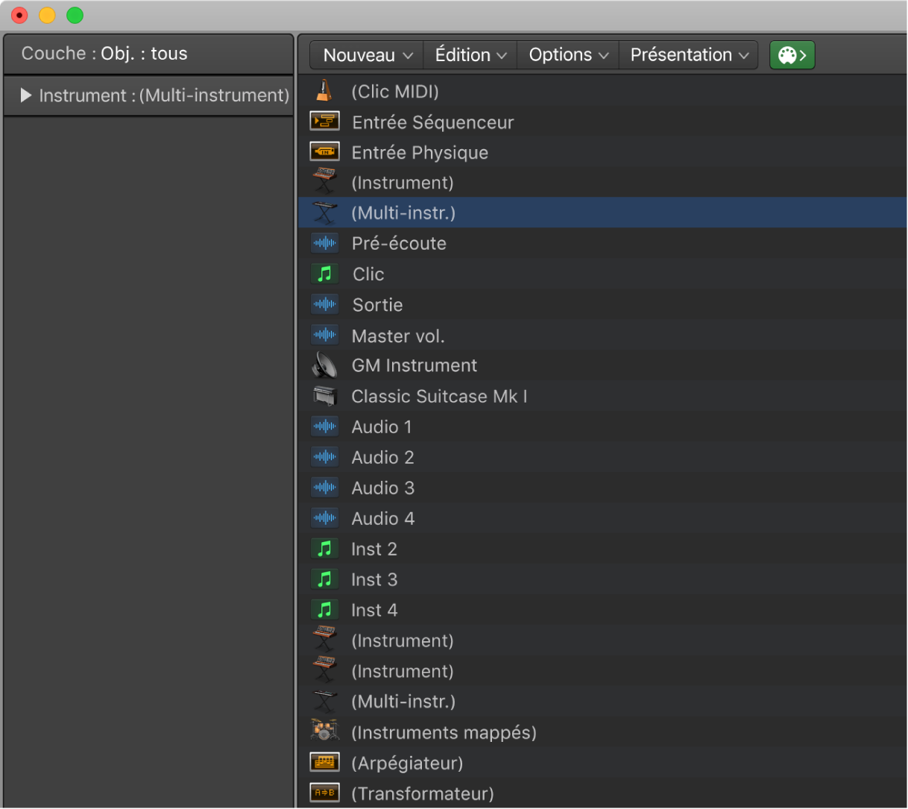Click the waveform icon for Audio 2

tap(324, 457)
